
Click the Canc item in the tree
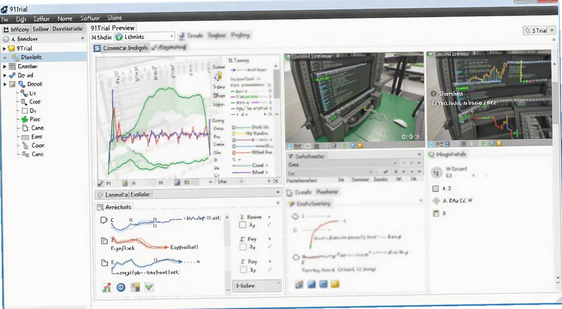[x=38, y=154]
